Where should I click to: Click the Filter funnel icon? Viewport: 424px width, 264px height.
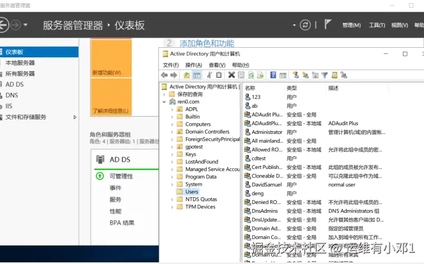[325, 75]
